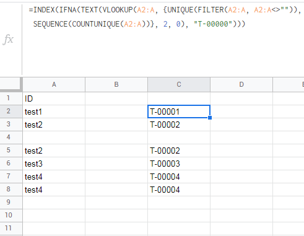Select row 4 header
304x236 pixels.
coord(11,138)
